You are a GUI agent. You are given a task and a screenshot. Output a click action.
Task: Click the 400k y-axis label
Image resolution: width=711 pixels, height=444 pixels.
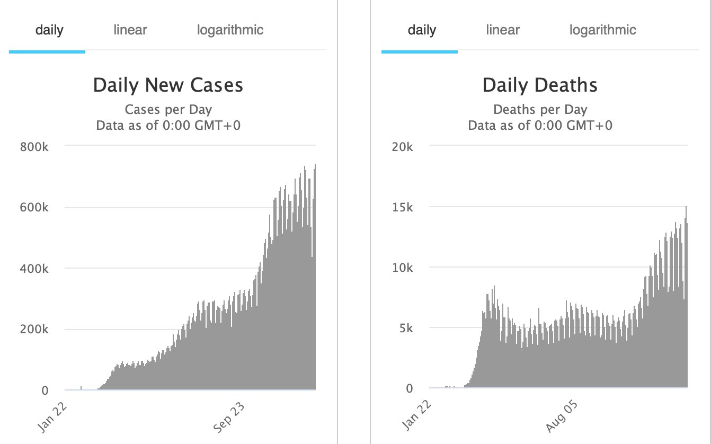[x=34, y=268]
